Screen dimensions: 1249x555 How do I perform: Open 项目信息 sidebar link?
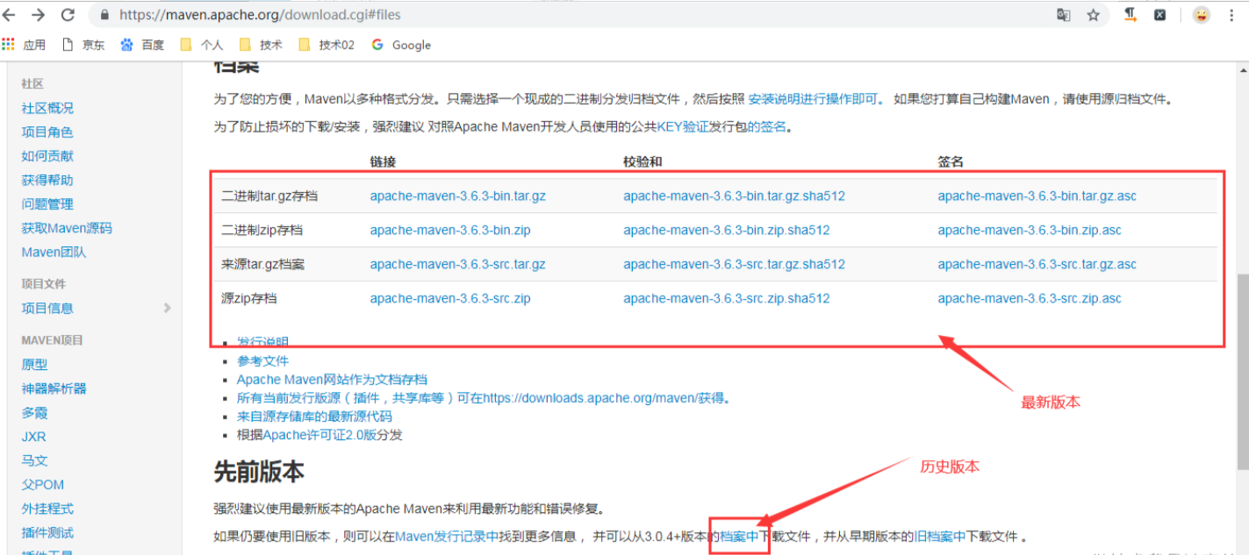[x=47, y=308]
